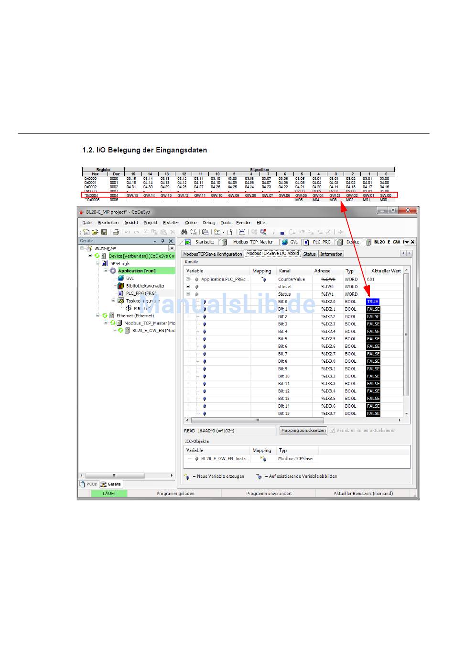This screenshot has height=659, width=454.
Task: Open the Geräte panel options dropdown arrow
Action: 154,241
